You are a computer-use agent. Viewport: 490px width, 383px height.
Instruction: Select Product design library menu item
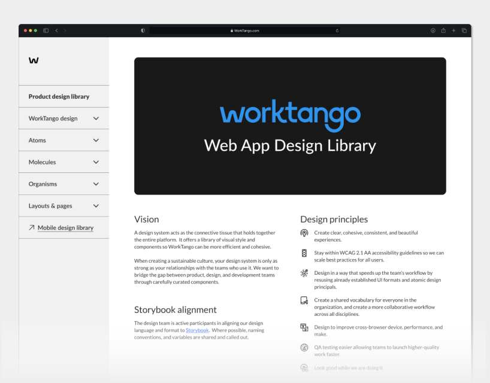pyautogui.click(x=63, y=96)
